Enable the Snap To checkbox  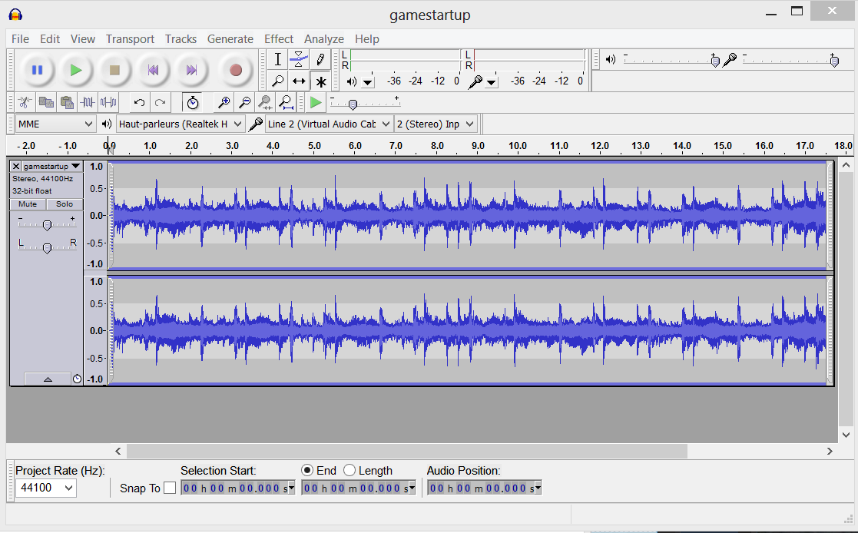tap(170, 488)
